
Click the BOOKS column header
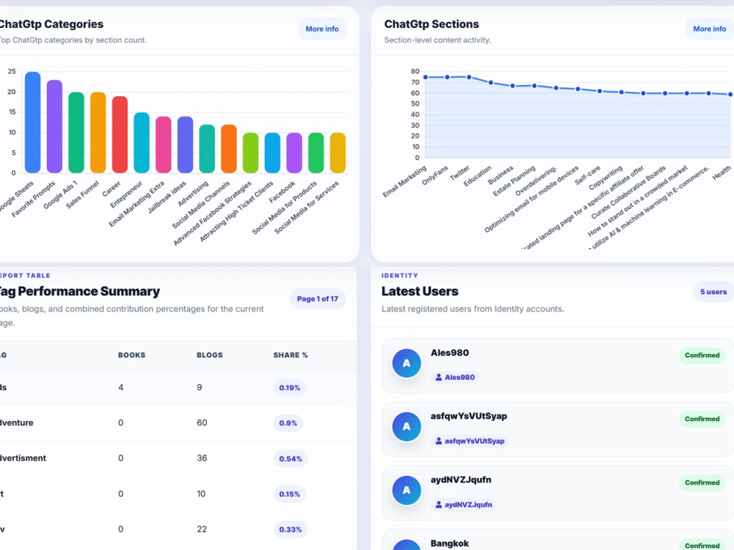pos(131,355)
